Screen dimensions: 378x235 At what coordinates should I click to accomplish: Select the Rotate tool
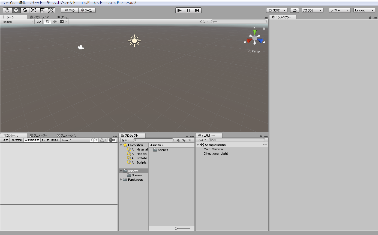tap(25, 10)
